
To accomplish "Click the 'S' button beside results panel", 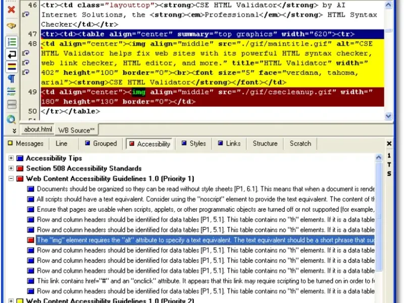I will tap(389, 174).
